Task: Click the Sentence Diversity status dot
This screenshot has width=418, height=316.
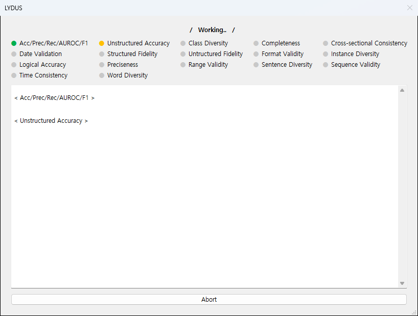Action: point(256,65)
